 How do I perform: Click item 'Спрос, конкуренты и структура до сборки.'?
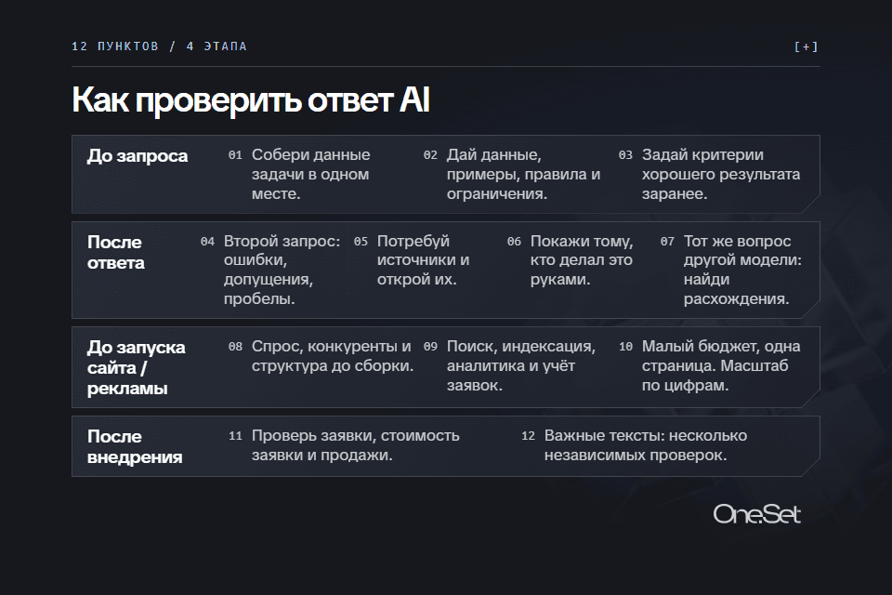(x=333, y=356)
